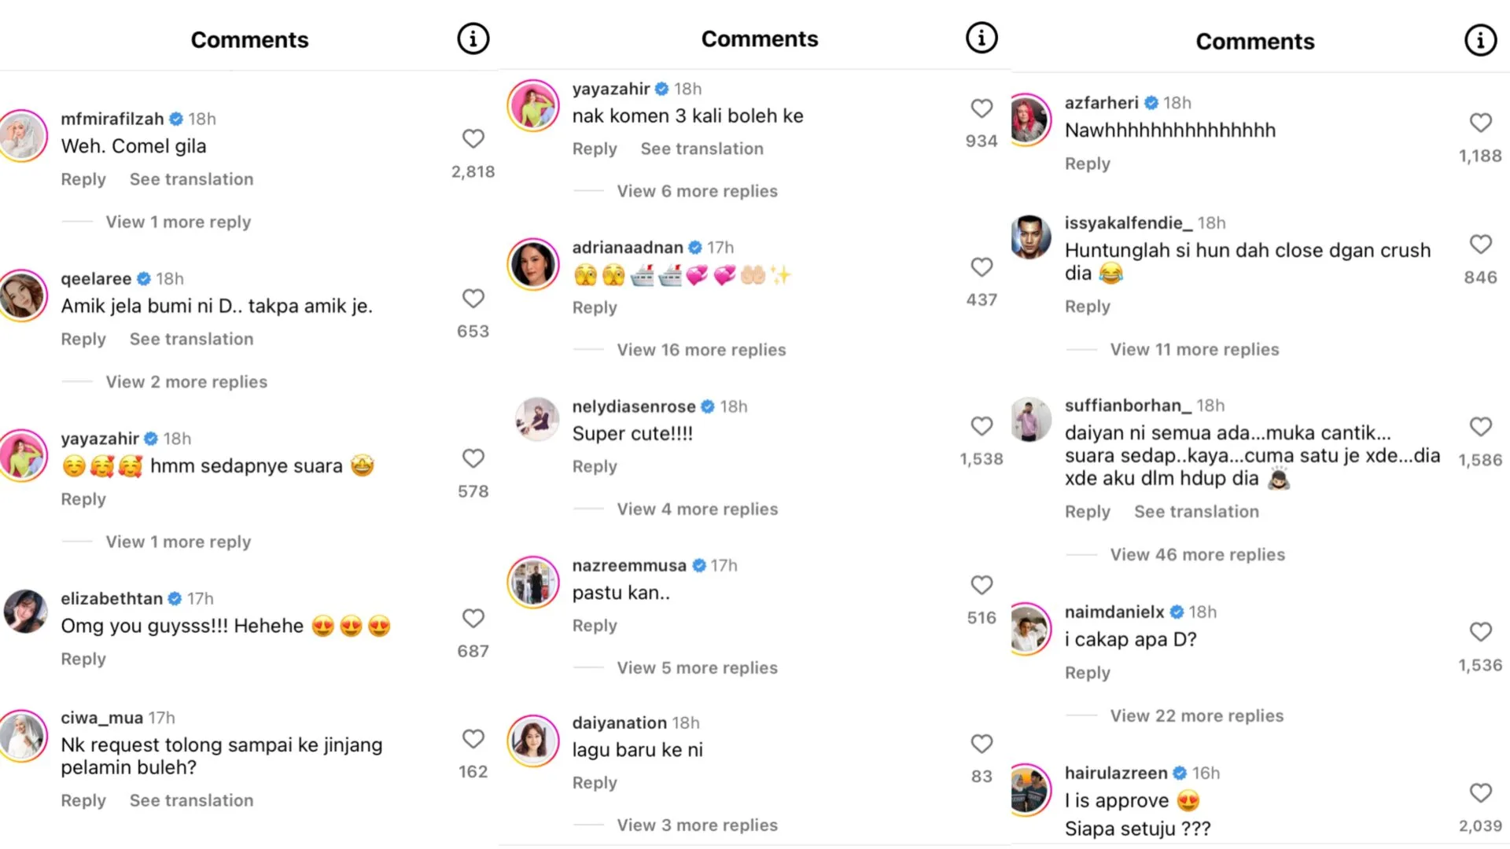Click the verified badge beside elizabethtan

click(175, 599)
